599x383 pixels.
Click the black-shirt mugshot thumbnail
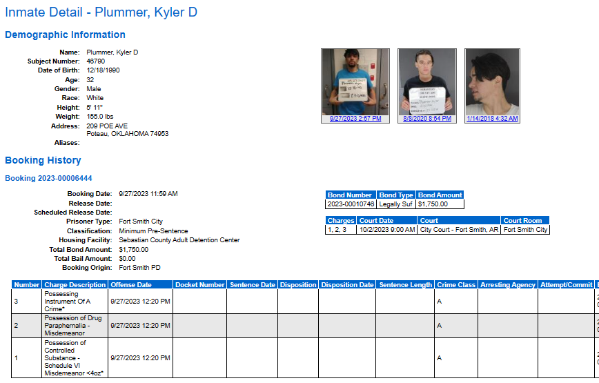(427, 81)
